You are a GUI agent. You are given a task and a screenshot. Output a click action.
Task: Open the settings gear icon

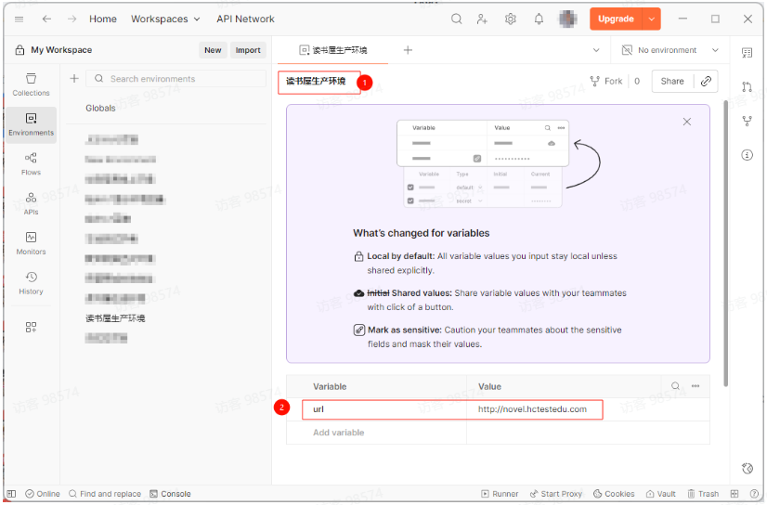point(510,19)
